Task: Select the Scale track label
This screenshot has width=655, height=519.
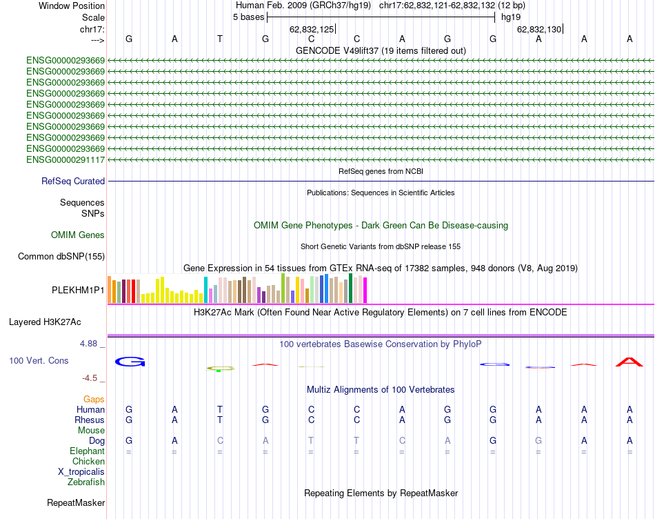Action: tap(93, 17)
